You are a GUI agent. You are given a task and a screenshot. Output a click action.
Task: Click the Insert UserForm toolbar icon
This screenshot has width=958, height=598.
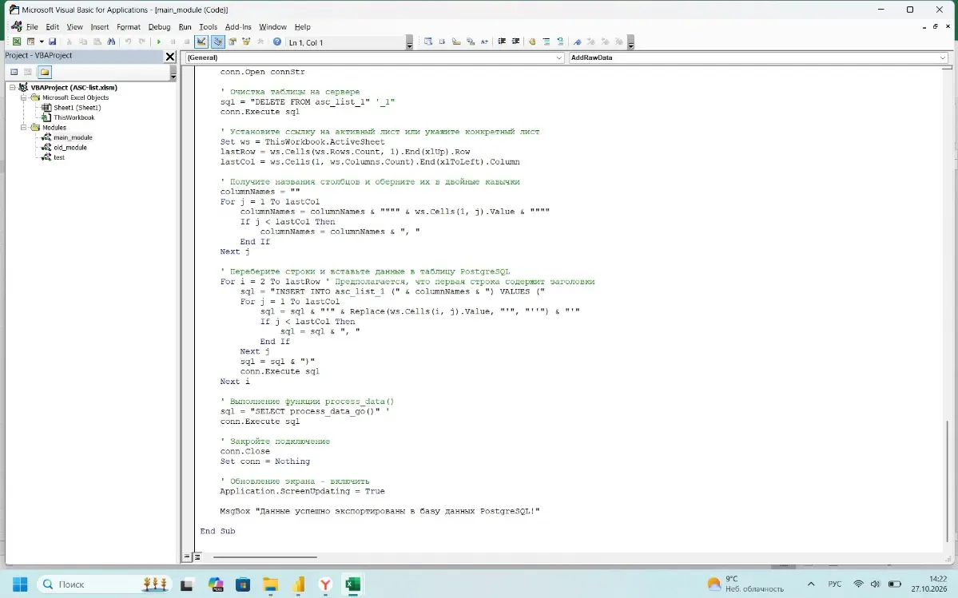coord(30,42)
